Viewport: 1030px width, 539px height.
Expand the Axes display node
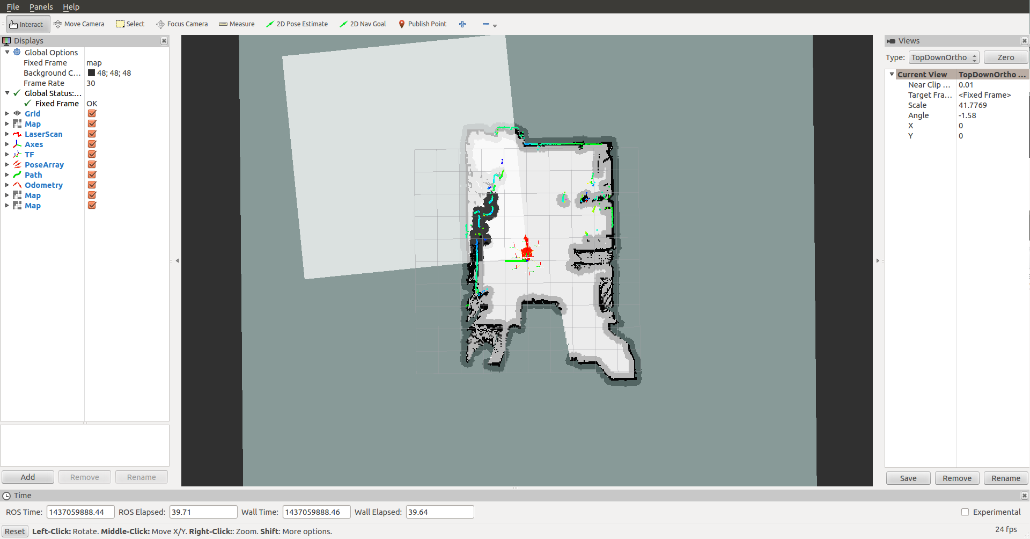7,144
